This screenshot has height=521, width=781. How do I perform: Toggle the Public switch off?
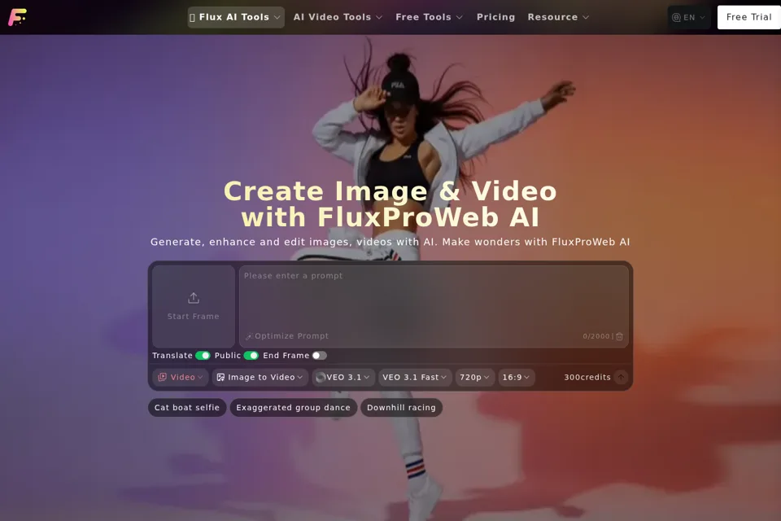(x=251, y=356)
